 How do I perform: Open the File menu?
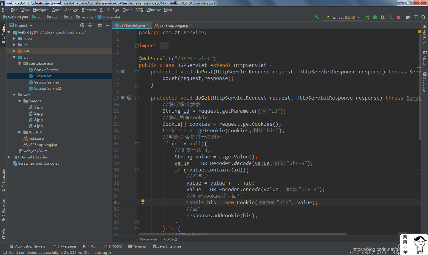click(x=4, y=10)
